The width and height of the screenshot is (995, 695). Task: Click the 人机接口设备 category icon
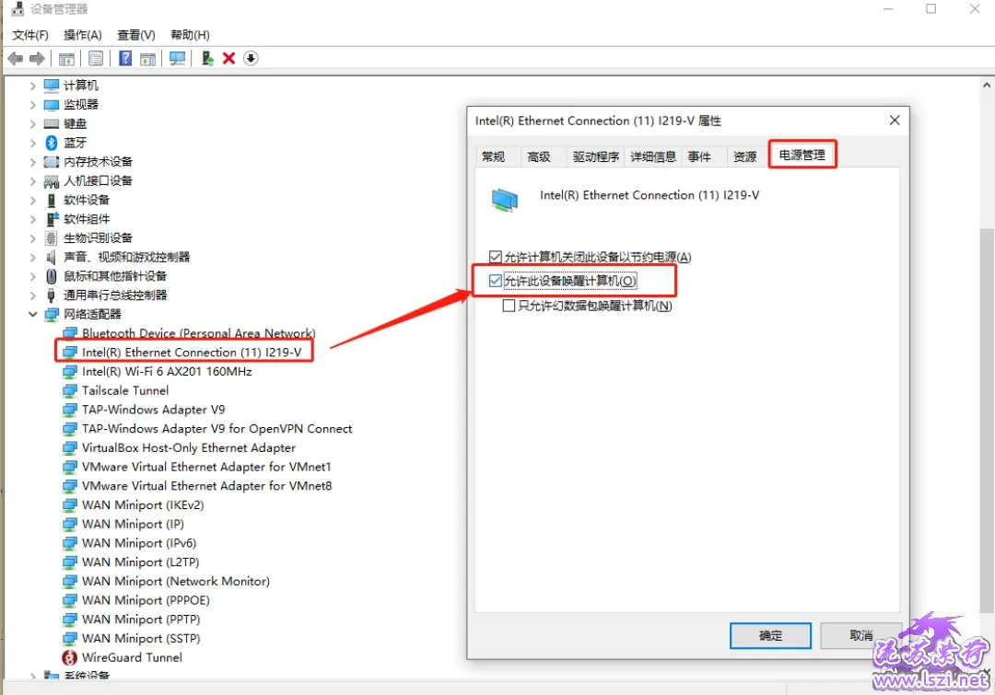coord(52,181)
